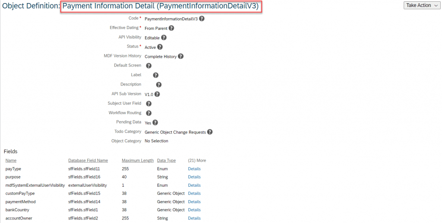442x223 pixels.
Task: Open help icon beside Effective Dating value
Action: pyautogui.click(x=171, y=28)
